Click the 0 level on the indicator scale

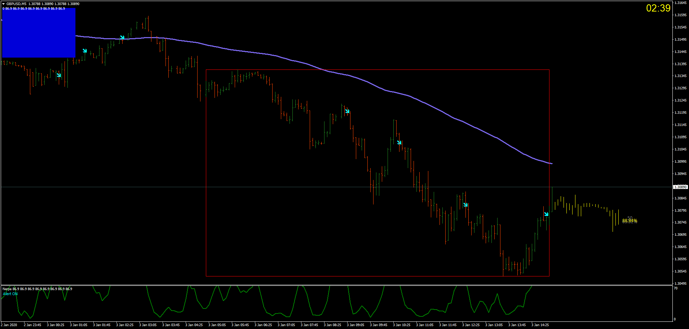(675, 319)
